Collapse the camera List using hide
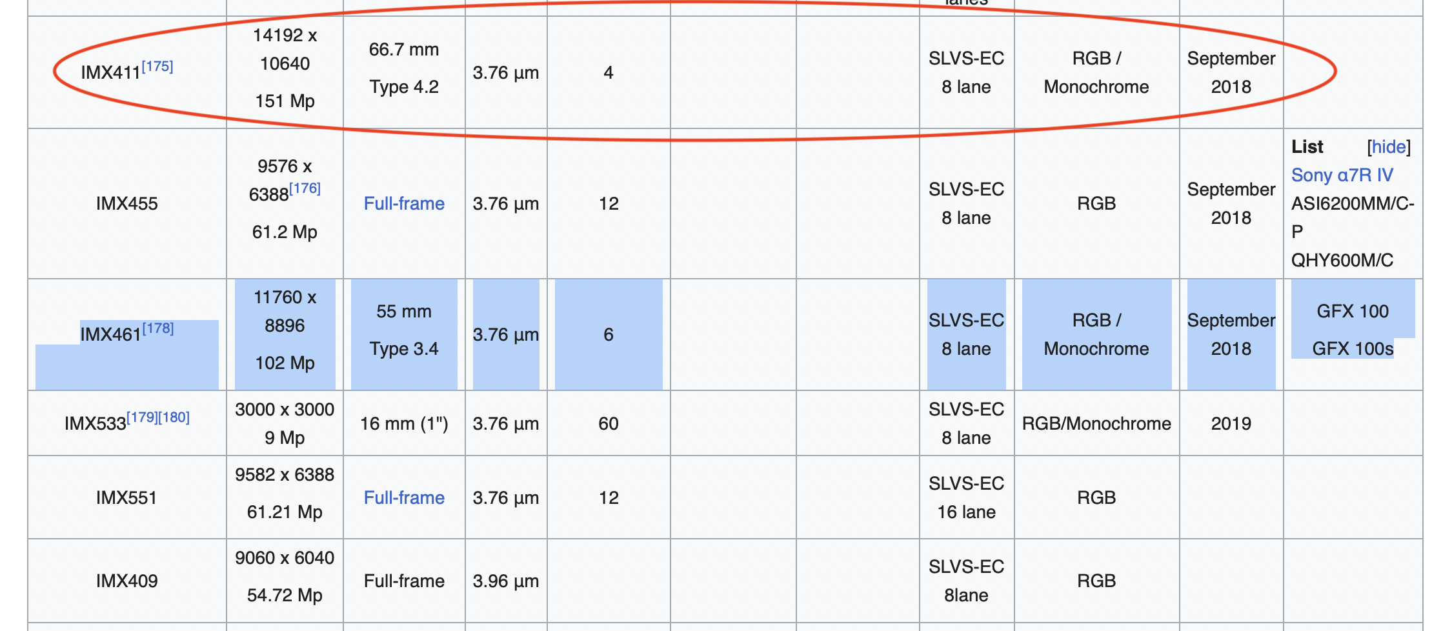This screenshot has width=1452, height=631. [x=1389, y=147]
